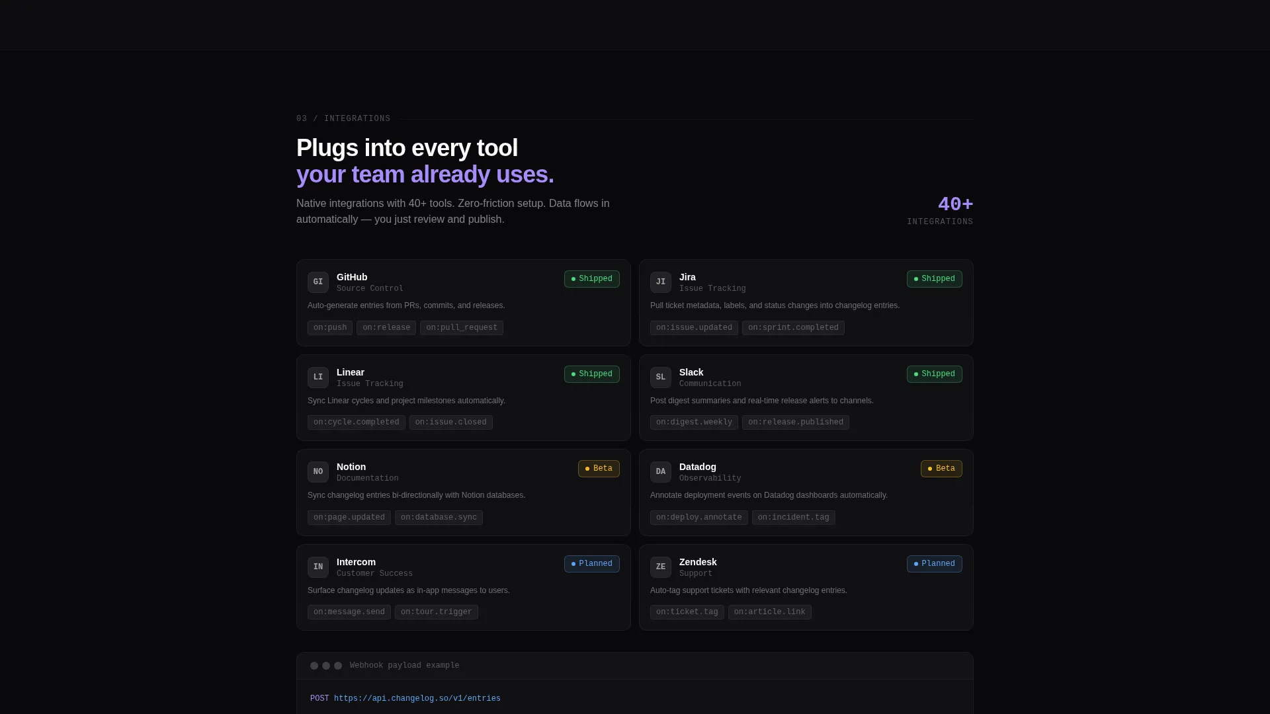Click the Customer Success subtitle under Intercom

(x=374, y=574)
